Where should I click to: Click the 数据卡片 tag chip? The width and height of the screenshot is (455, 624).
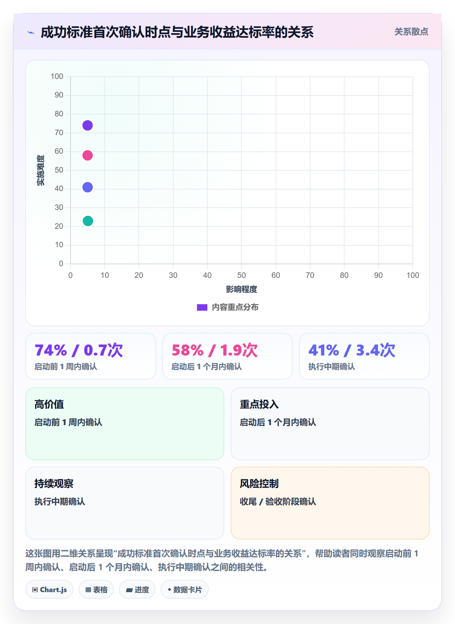click(x=185, y=590)
